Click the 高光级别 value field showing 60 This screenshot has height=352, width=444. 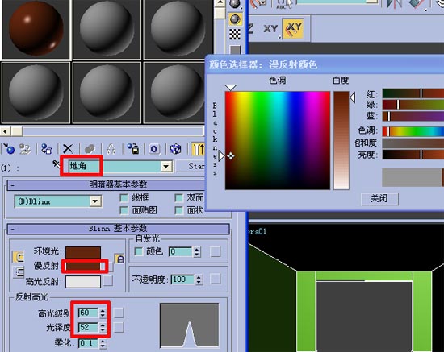89,313
